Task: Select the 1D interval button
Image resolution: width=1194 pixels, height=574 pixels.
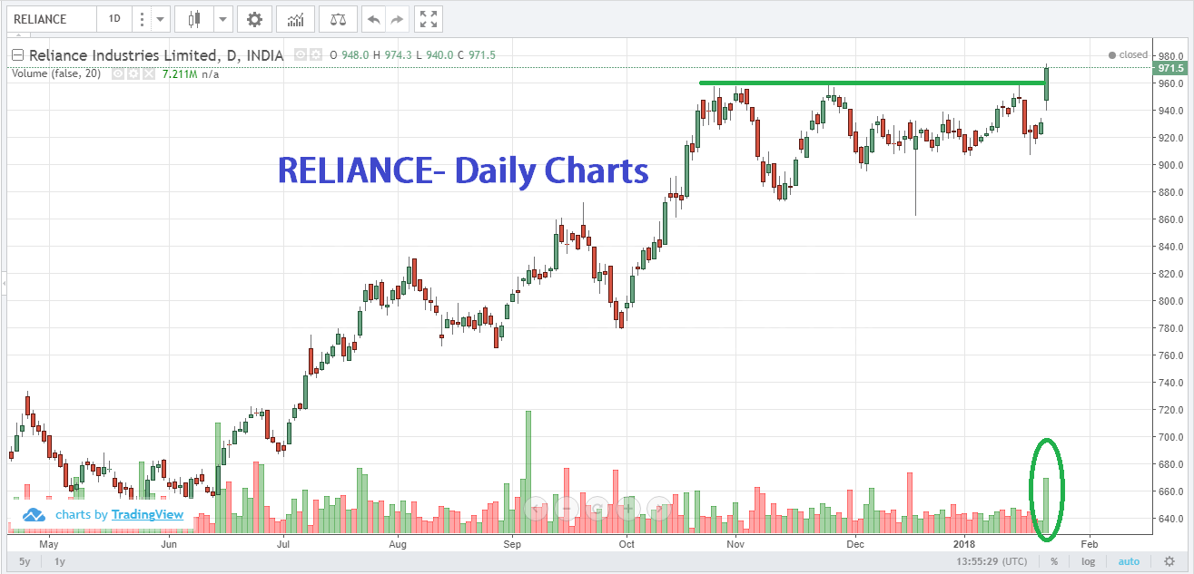Action: (115, 18)
